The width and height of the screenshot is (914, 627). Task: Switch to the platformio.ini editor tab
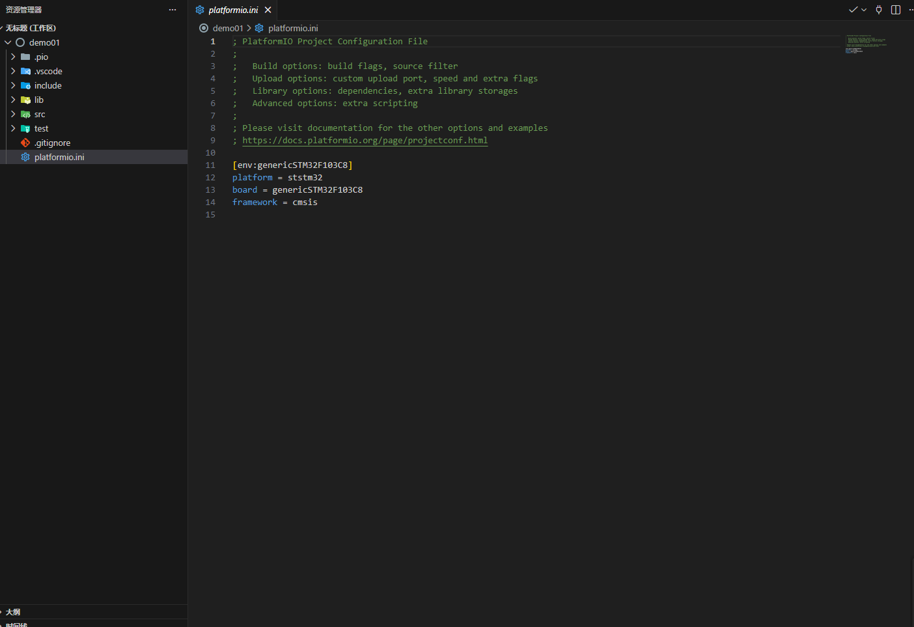[x=233, y=10]
